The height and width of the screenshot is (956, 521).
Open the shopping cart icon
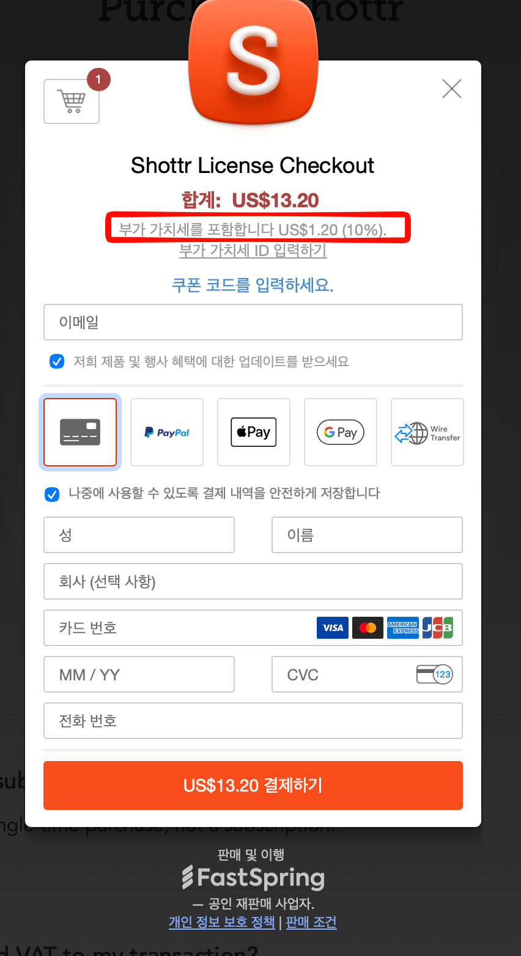72,101
